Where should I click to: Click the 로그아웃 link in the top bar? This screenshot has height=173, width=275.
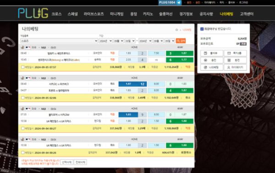click(243, 2)
